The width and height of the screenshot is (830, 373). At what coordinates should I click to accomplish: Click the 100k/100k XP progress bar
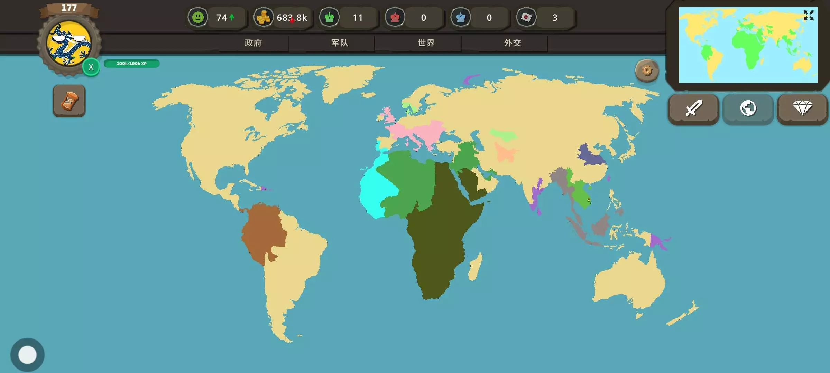[x=131, y=64]
